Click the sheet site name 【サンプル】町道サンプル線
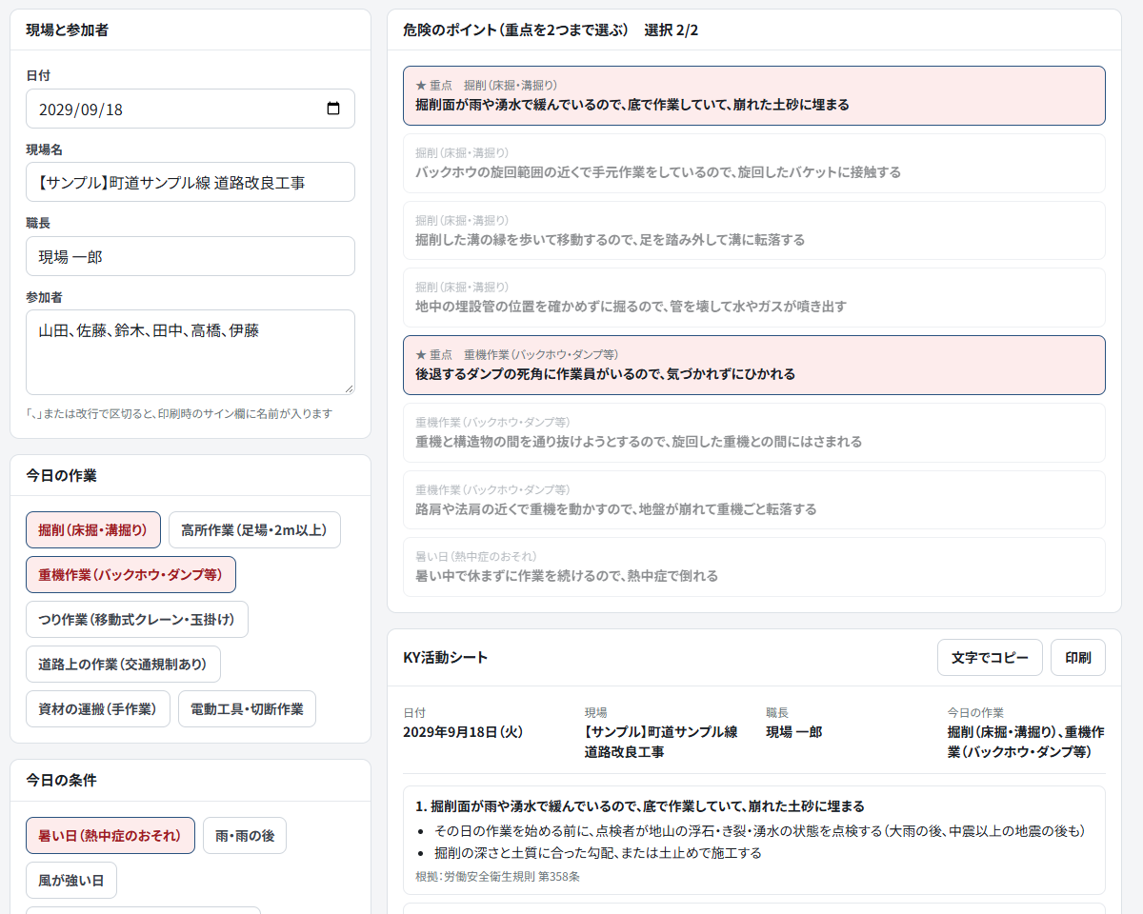The image size is (1143, 914). pos(661,741)
